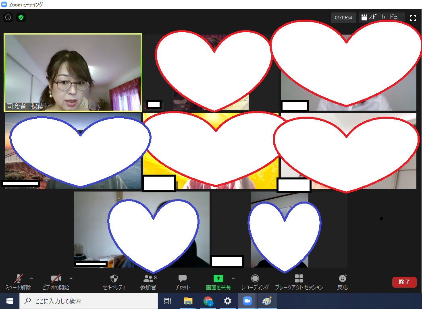The height and width of the screenshot is (309, 422).
Task: Click the taskbar search box
Action: tap(89, 301)
